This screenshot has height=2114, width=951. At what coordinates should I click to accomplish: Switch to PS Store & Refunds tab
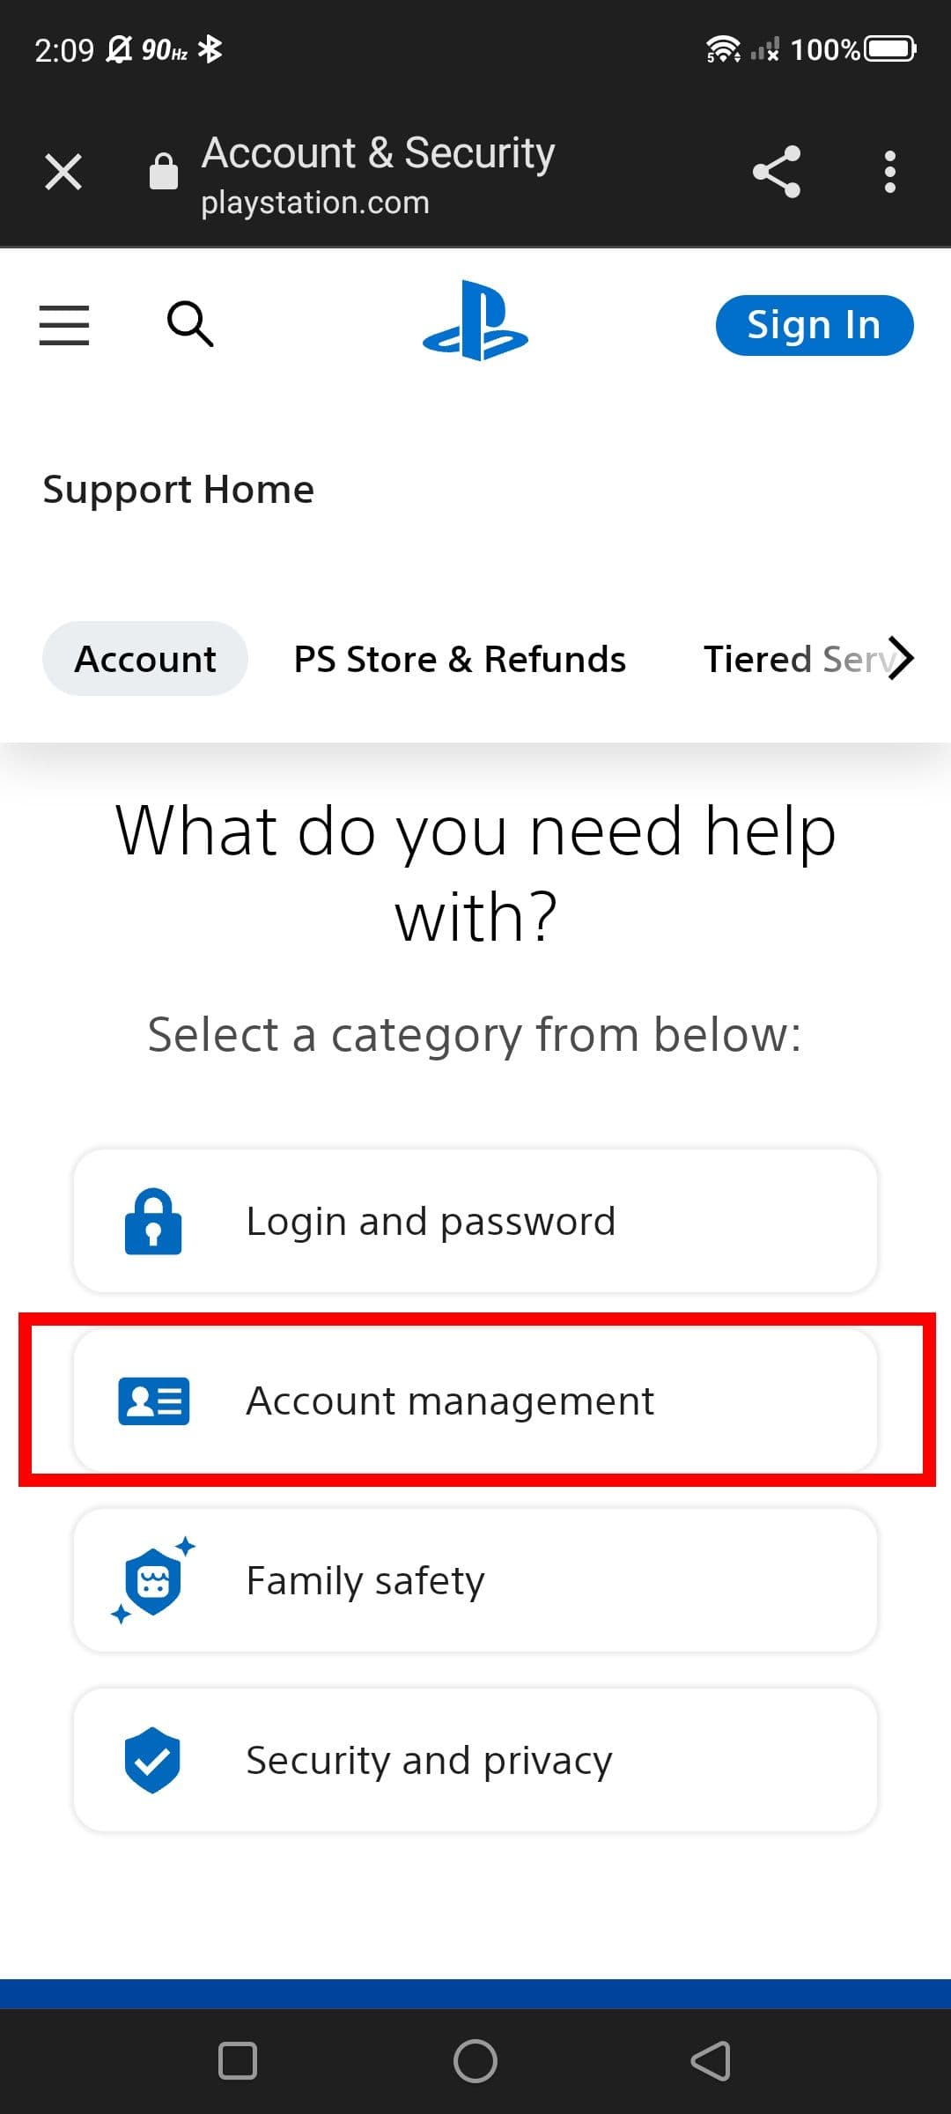[460, 659]
